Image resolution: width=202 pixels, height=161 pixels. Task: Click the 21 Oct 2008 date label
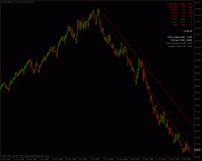(161, 159)
